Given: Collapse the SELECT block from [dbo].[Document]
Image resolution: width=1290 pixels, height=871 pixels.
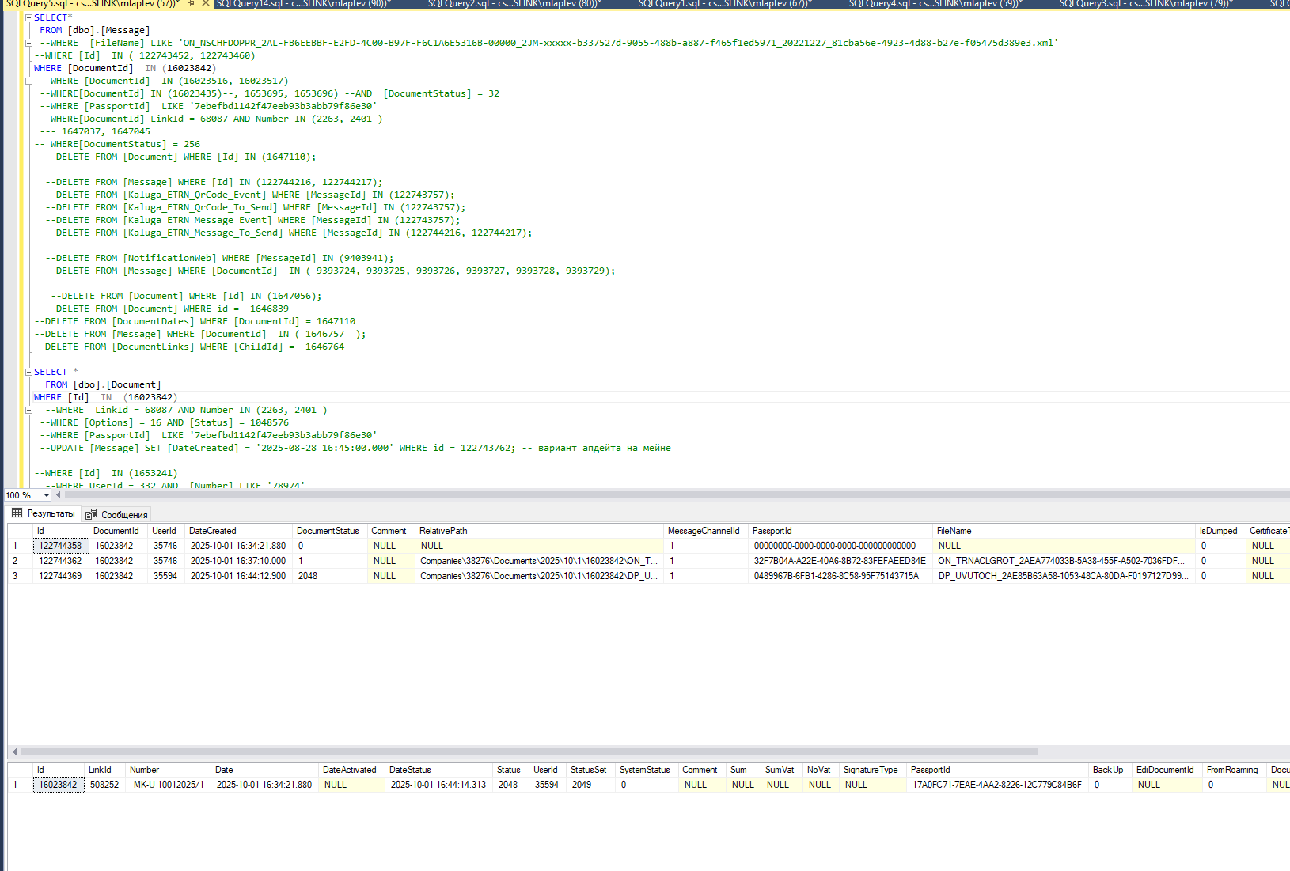Looking at the screenshot, I should click(28, 372).
